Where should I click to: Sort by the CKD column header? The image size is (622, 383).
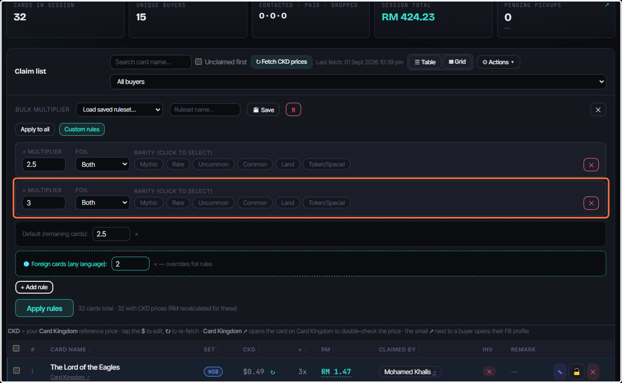(251, 349)
